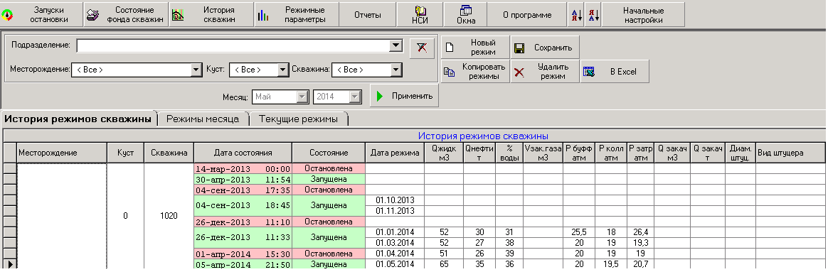Open Состояние фонда скважин

click(x=126, y=15)
